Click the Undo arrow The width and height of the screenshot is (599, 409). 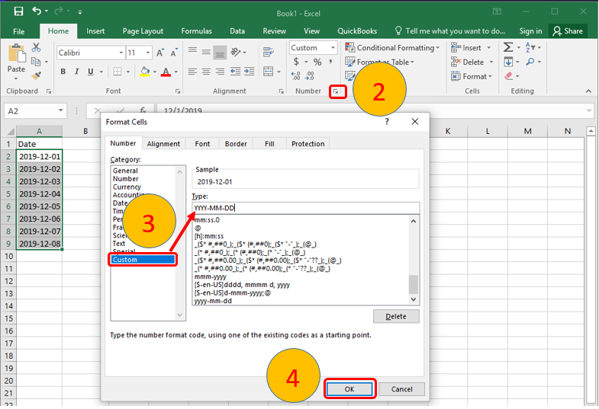click(38, 11)
